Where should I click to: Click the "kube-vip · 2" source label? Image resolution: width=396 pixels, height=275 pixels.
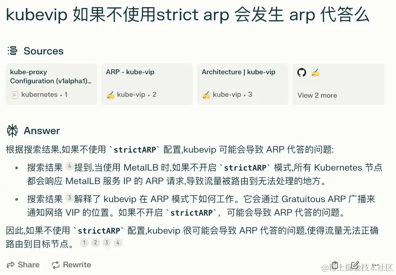tap(136, 95)
